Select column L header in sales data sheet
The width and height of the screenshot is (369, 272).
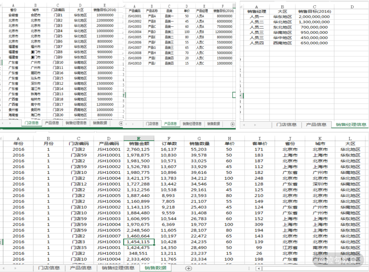[x=350, y=138]
